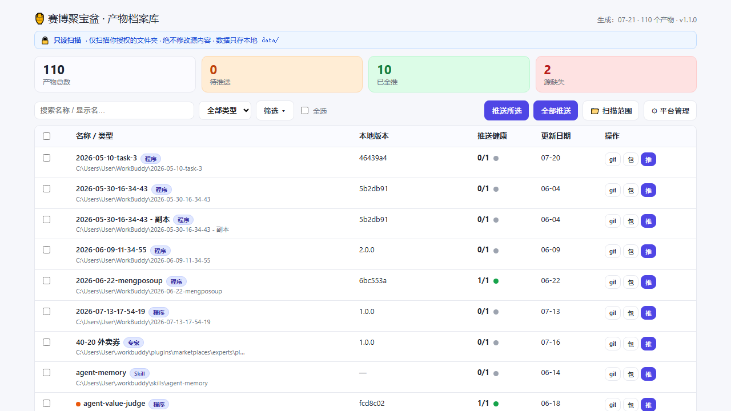The height and width of the screenshot is (411, 731).
Task: Toggle the select-all checkbox in the table header
Action: [47, 136]
